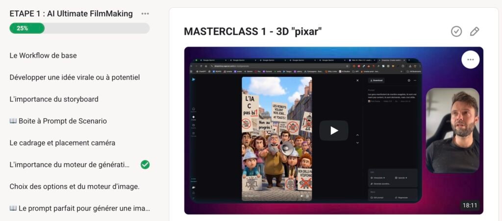Click the protest cartoon image in the video

pyautogui.click(x=276, y=139)
